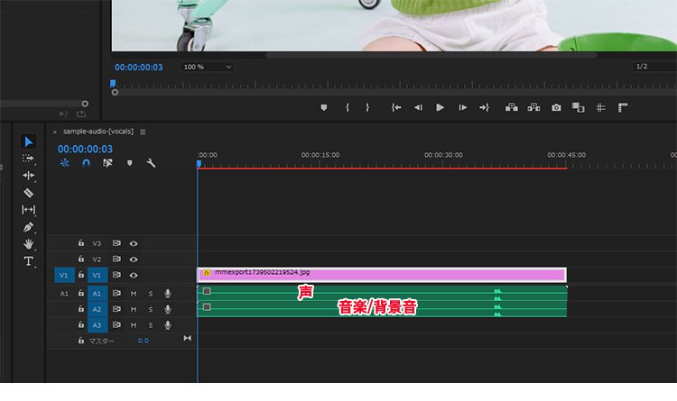Select the Selection tool arrow
The image size is (677, 401).
(29, 141)
